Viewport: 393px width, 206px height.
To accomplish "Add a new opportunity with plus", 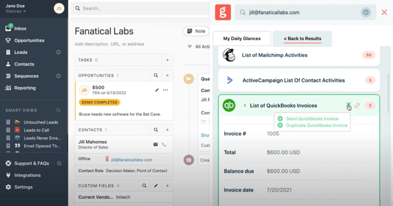I will point(167,75).
